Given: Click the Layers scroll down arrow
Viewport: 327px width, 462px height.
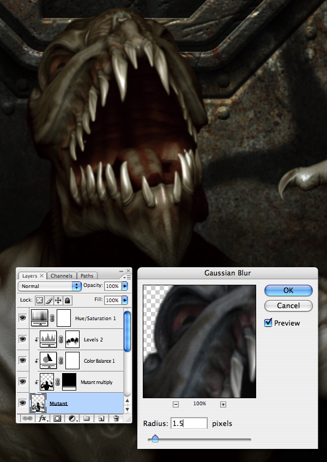Looking at the screenshot, I should pyautogui.click(x=127, y=409).
